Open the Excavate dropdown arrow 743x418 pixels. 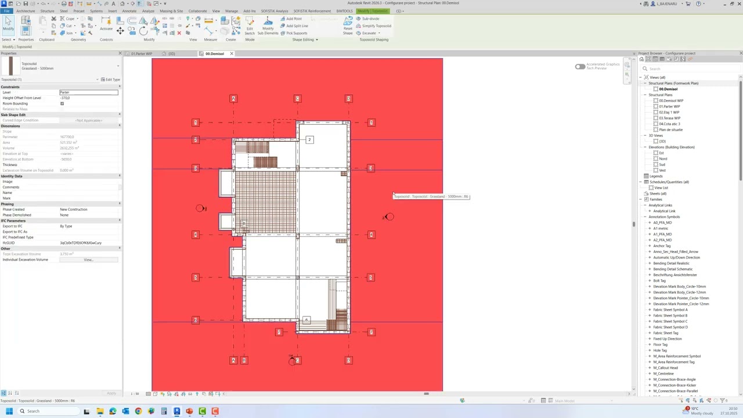[379, 33]
